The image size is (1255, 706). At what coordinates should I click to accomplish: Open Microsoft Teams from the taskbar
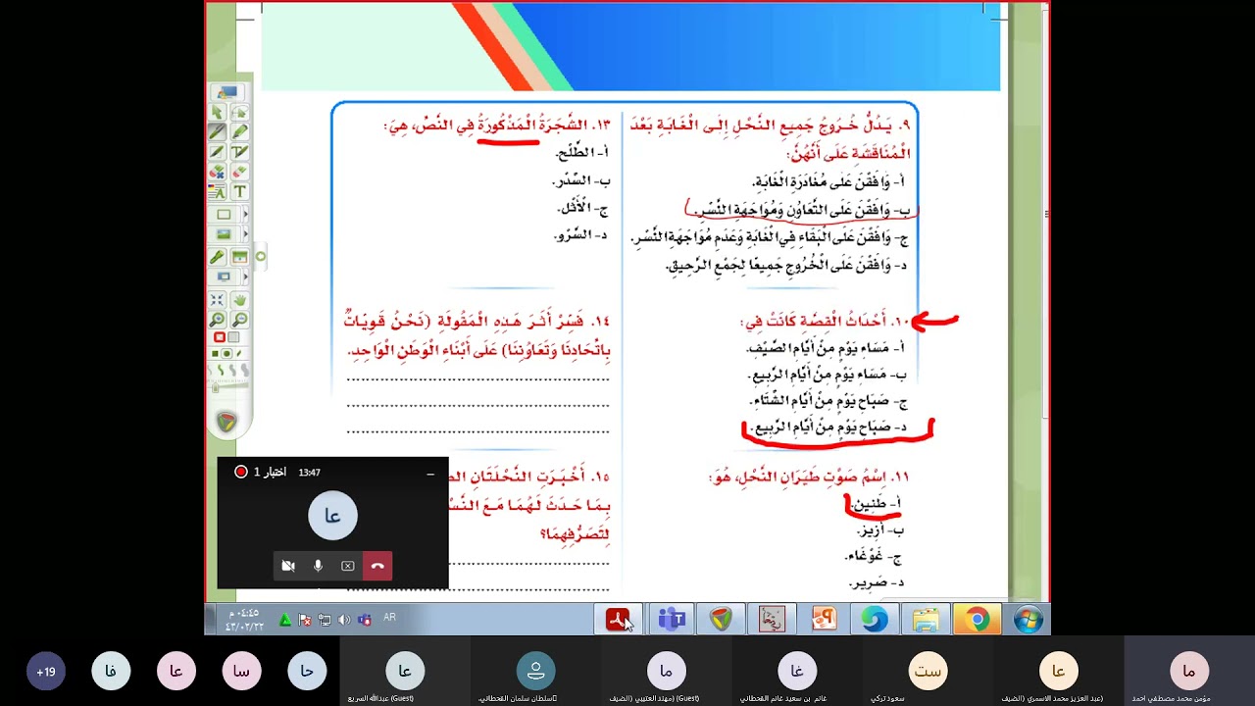click(x=672, y=620)
